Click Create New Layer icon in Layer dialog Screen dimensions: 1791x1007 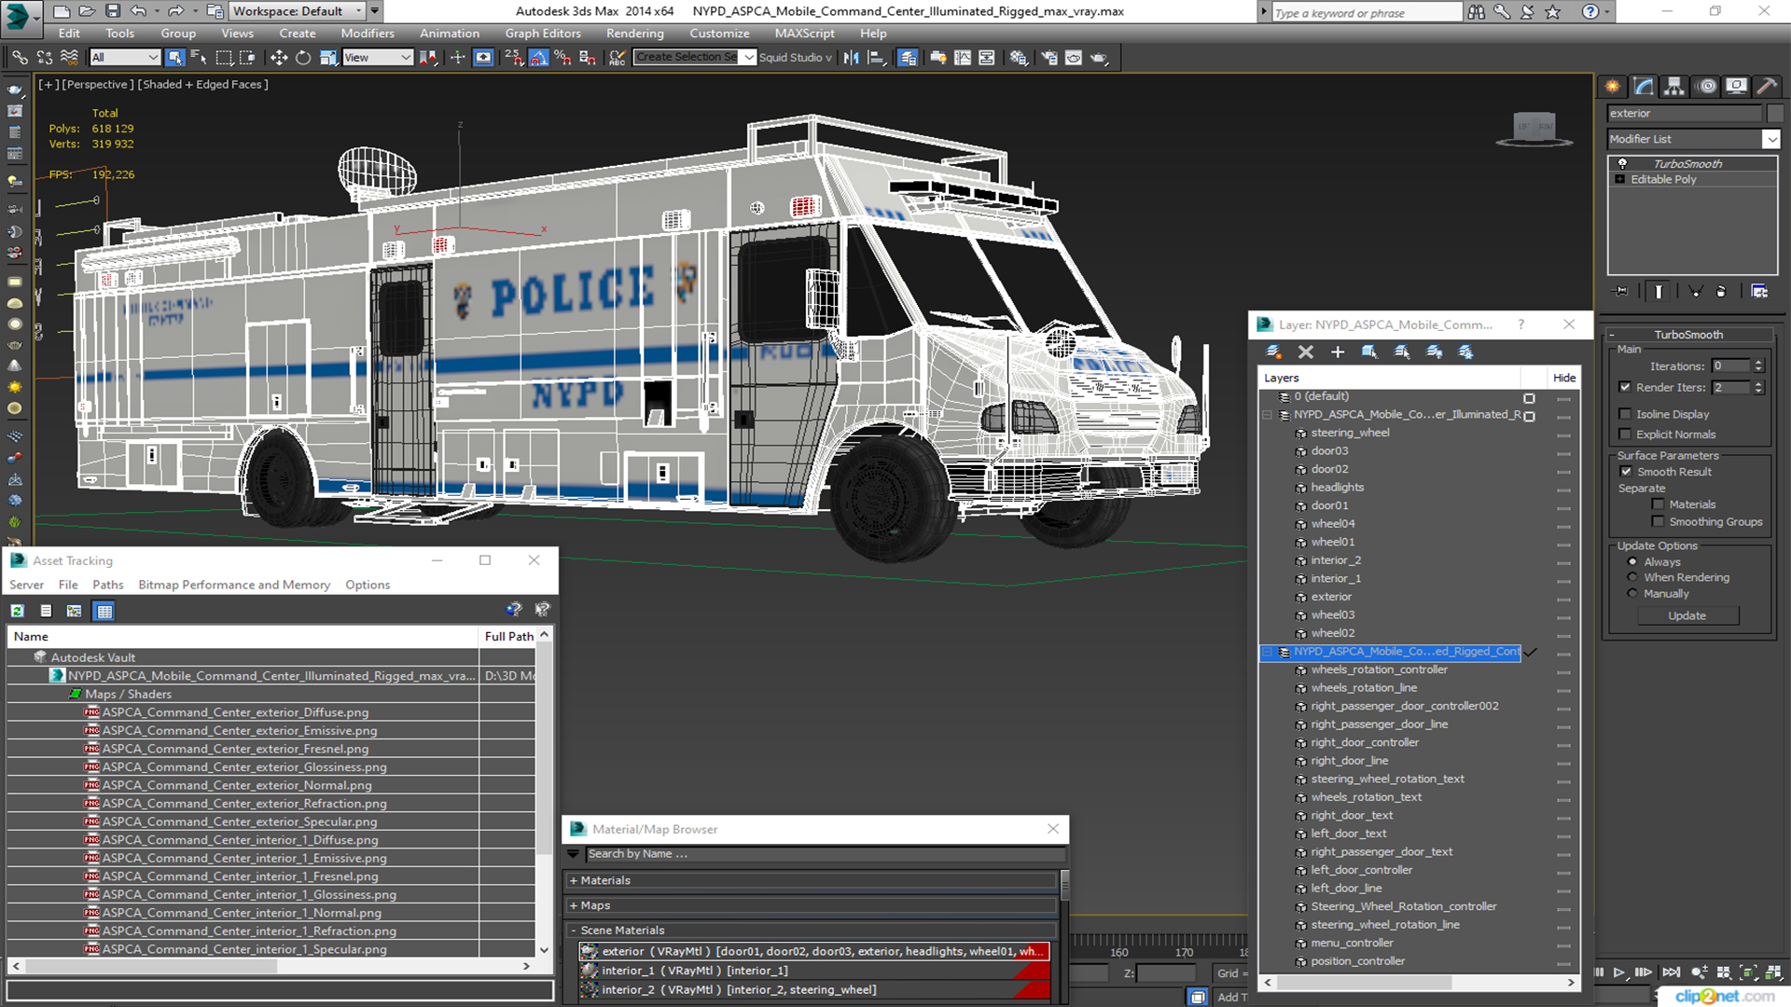[x=1273, y=352]
